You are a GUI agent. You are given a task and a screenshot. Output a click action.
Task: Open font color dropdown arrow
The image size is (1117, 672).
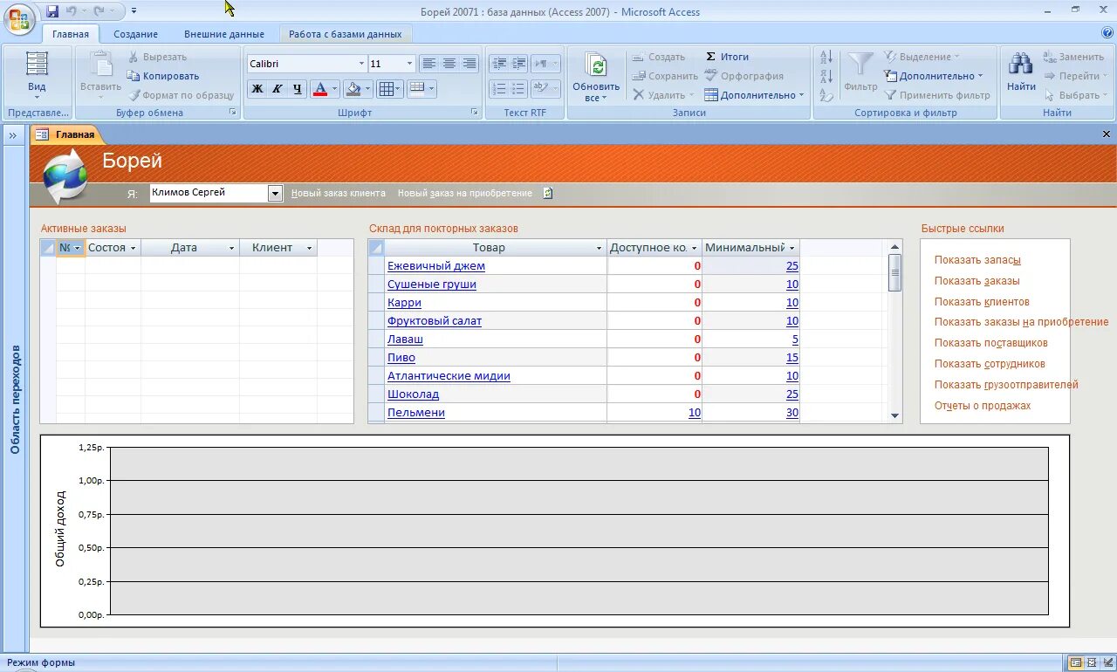point(334,89)
